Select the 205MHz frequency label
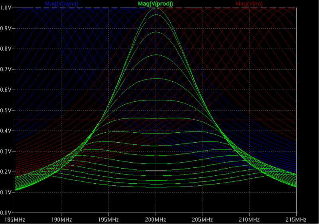This screenshot has width=319, height=224. [x=203, y=220]
